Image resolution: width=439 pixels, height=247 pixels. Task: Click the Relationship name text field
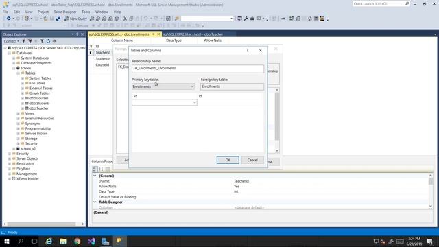[198, 69]
